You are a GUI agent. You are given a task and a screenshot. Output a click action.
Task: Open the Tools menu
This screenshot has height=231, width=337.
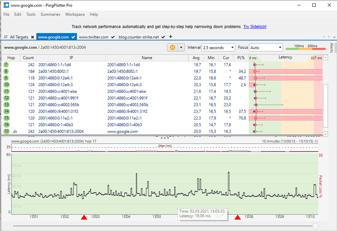coord(31,15)
